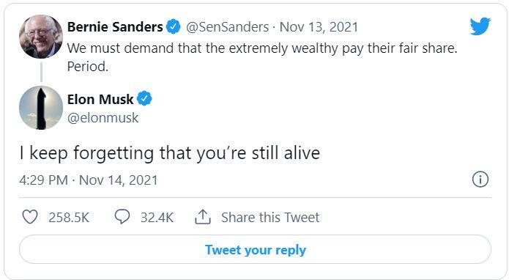
Task: Open tweet info circle icon
Action: tap(480, 180)
